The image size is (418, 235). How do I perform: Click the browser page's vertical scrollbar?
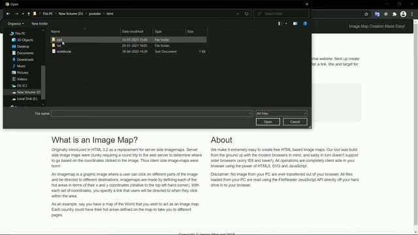[416, 125]
